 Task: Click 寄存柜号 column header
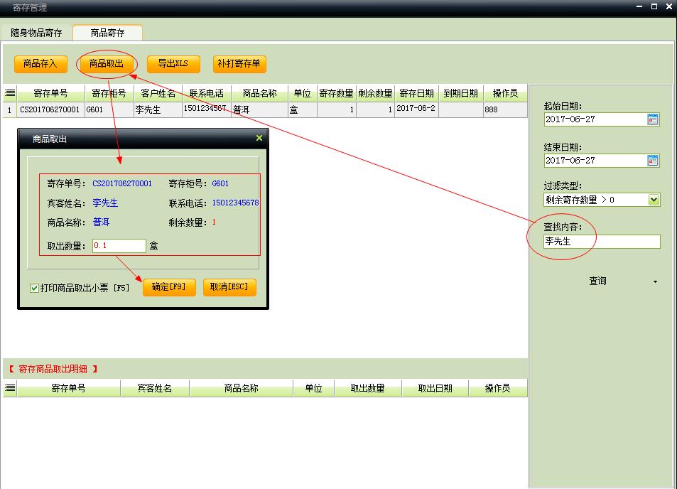pos(109,93)
